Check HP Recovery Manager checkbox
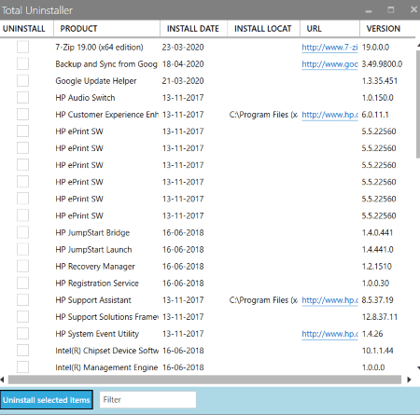420x415 pixels. pyautogui.click(x=22, y=266)
